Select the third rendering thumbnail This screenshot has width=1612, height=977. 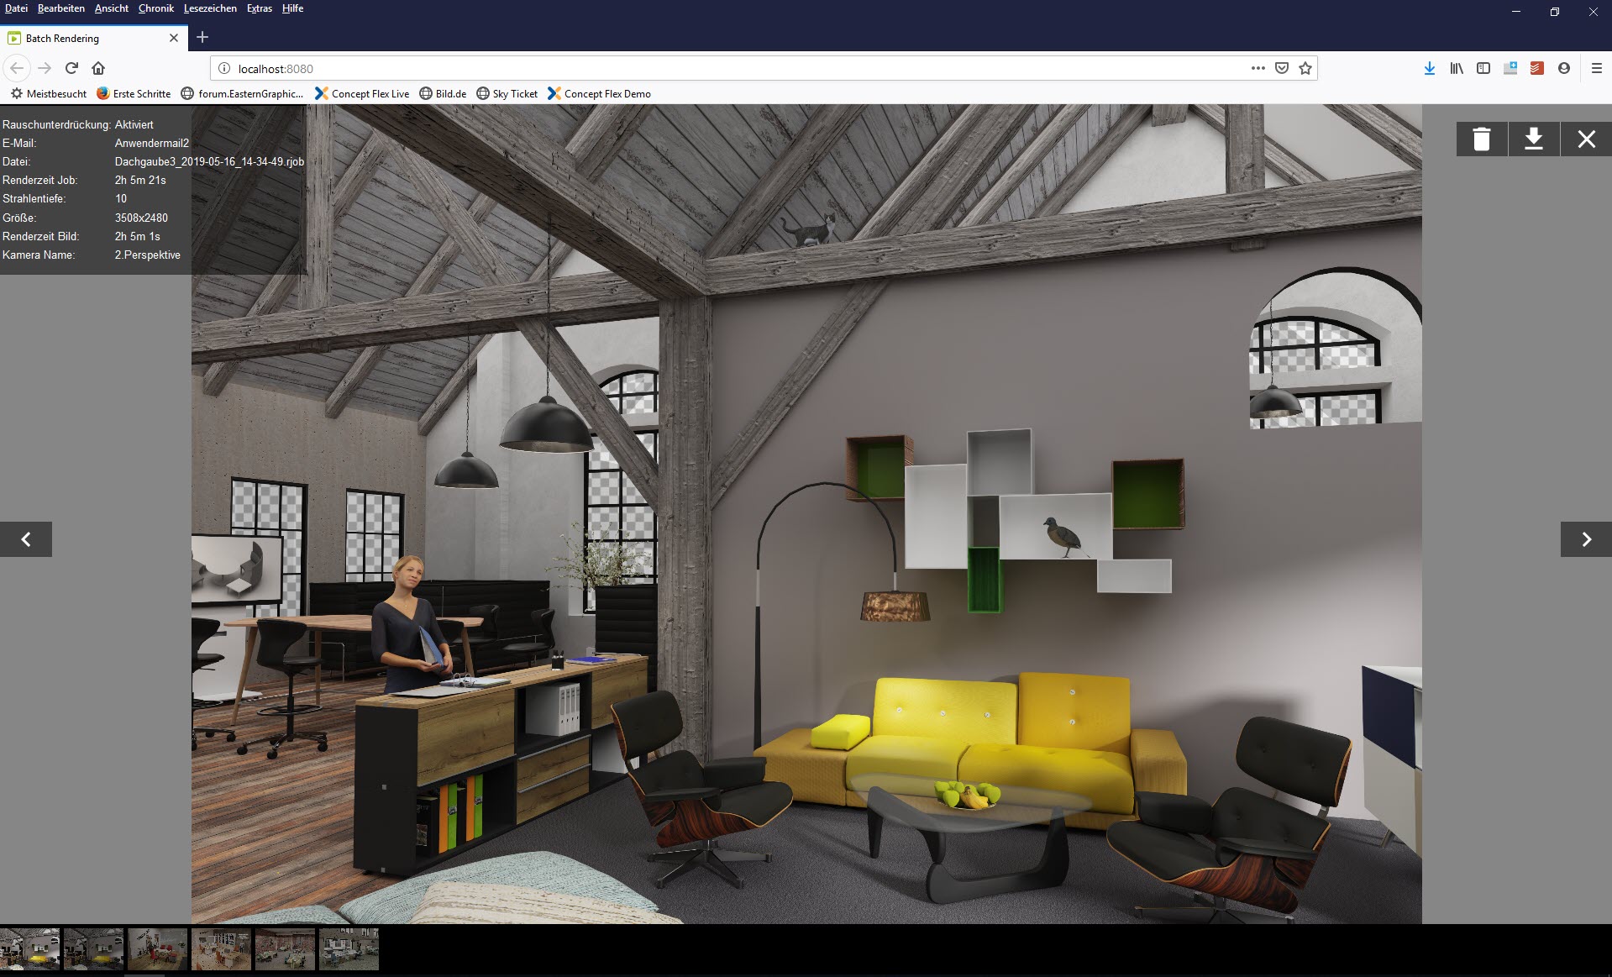point(158,949)
